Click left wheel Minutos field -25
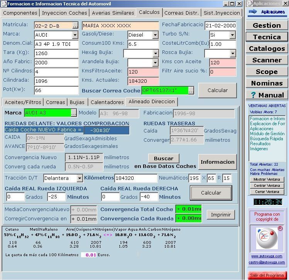Viewport: 289px width, 280px height. click(56, 197)
